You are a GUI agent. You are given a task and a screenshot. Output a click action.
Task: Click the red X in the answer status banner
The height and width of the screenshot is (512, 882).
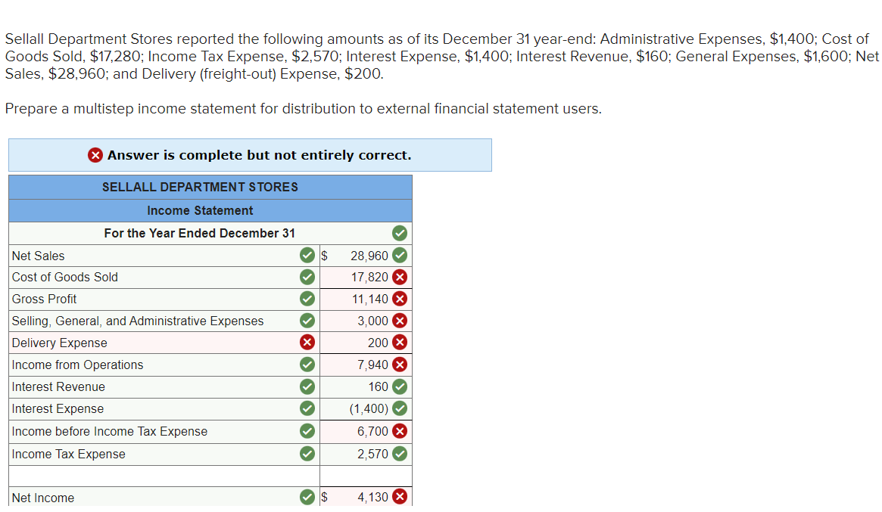point(96,155)
